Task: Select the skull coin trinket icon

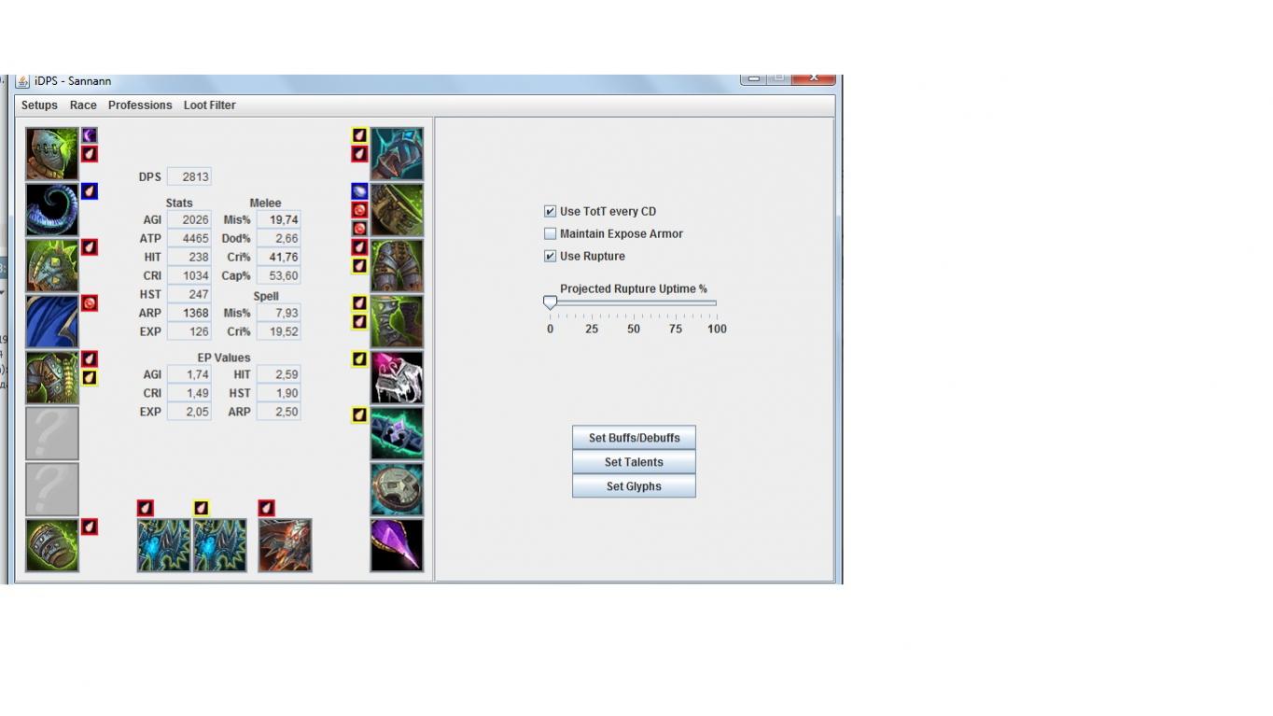Action: pyautogui.click(x=397, y=489)
